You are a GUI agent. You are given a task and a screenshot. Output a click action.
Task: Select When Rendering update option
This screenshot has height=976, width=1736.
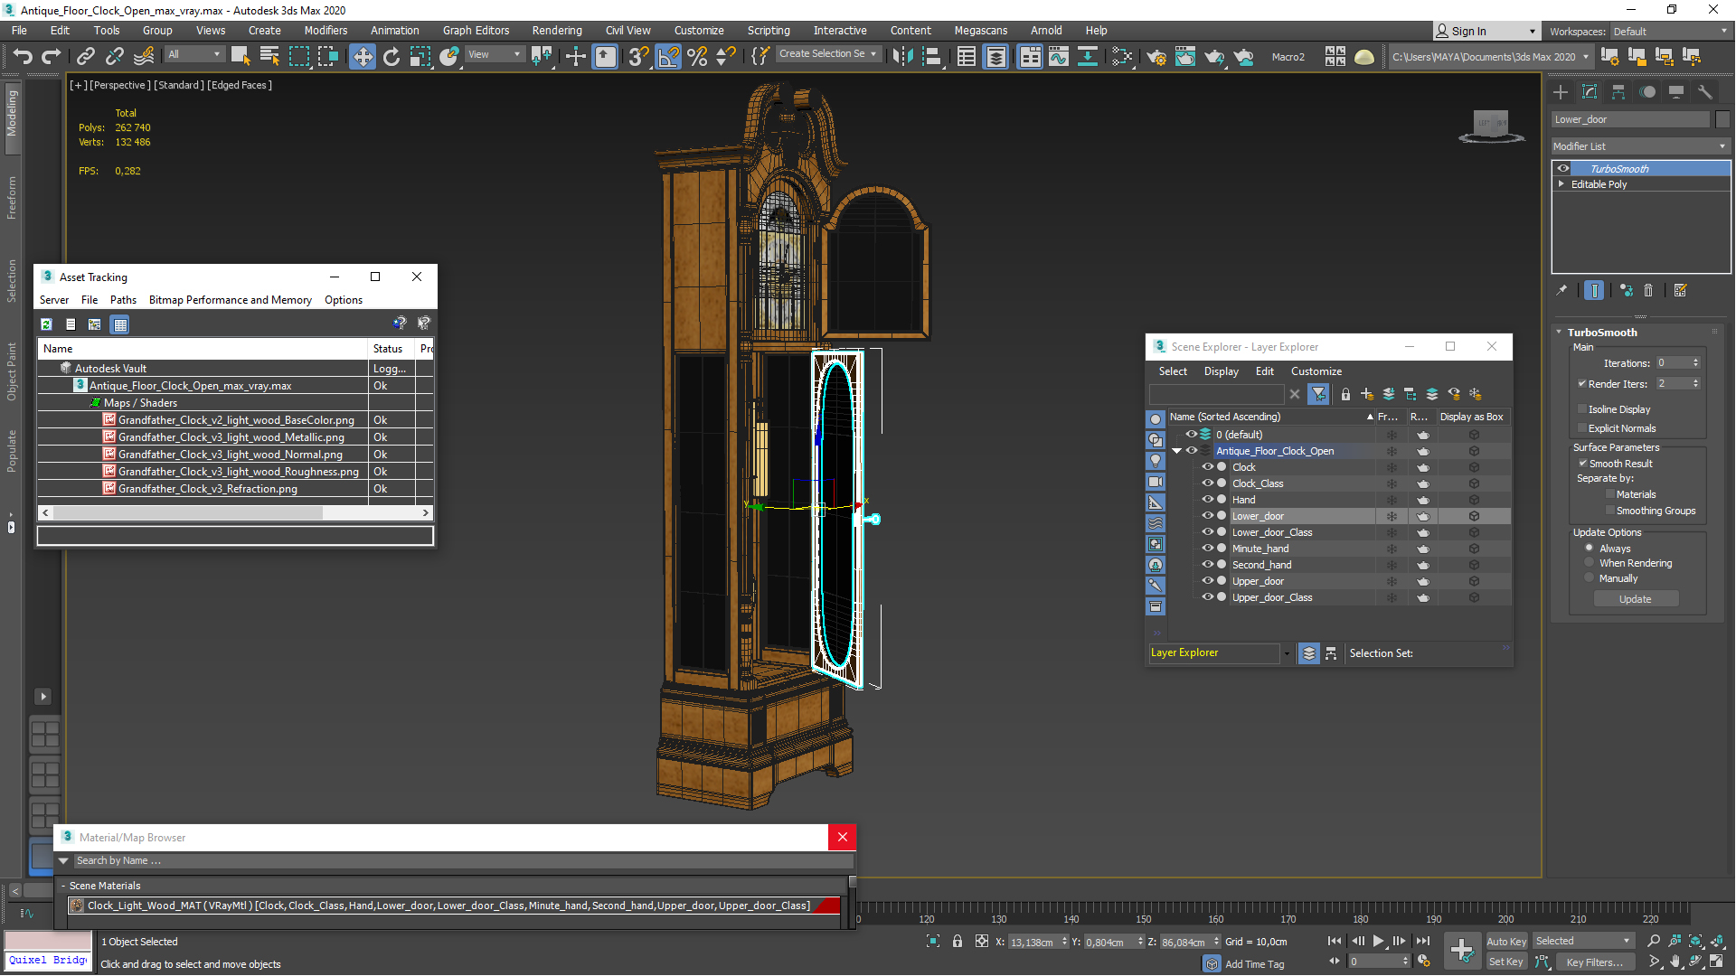(x=1590, y=563)
